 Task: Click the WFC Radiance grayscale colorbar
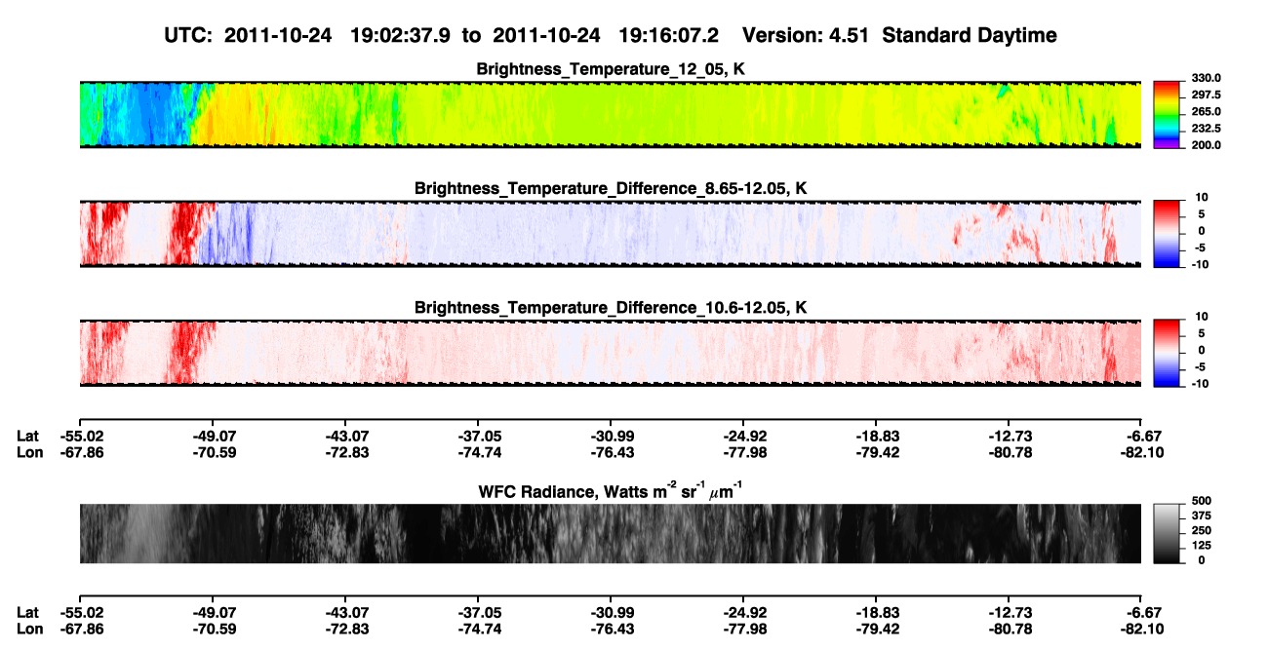pos(1168,533)
